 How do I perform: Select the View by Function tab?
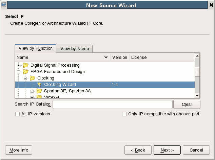pos(36,48)
